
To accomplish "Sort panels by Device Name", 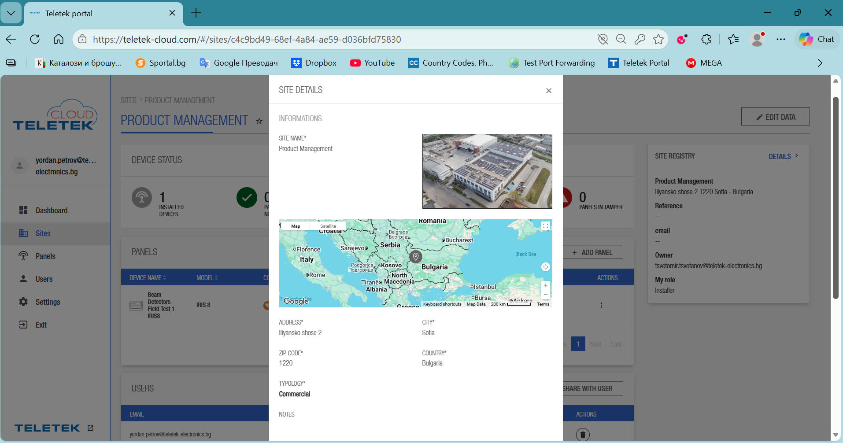I will [148, 278].
